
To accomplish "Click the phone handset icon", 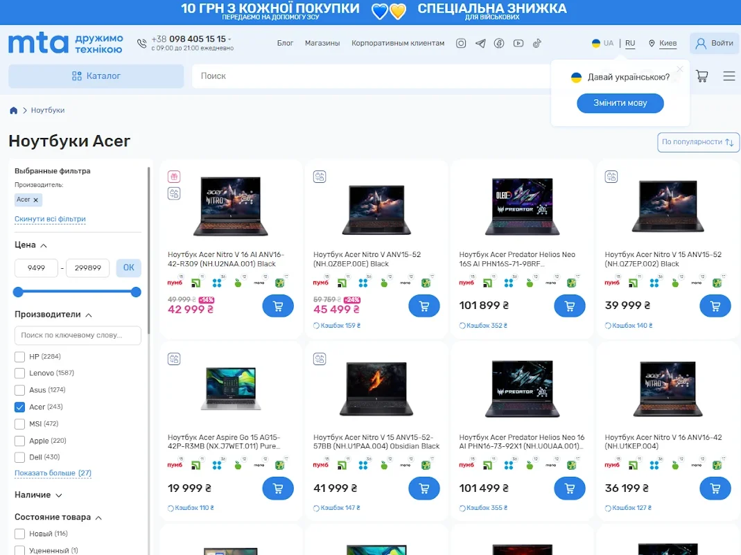I will pyautogui.click(x=142, y=44).
